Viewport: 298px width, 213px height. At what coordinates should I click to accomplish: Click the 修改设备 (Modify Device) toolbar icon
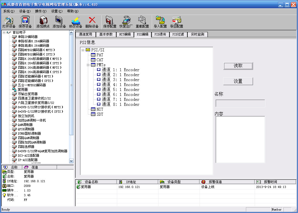(x=76, y=20)
